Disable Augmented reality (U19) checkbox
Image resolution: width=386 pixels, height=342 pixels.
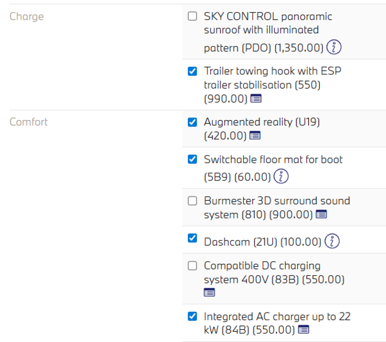coord(192,122)
